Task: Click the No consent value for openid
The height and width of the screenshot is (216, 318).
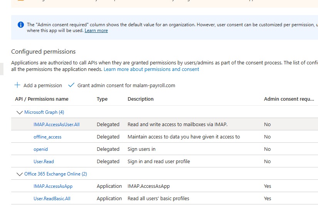Action: tap(267, 149)
